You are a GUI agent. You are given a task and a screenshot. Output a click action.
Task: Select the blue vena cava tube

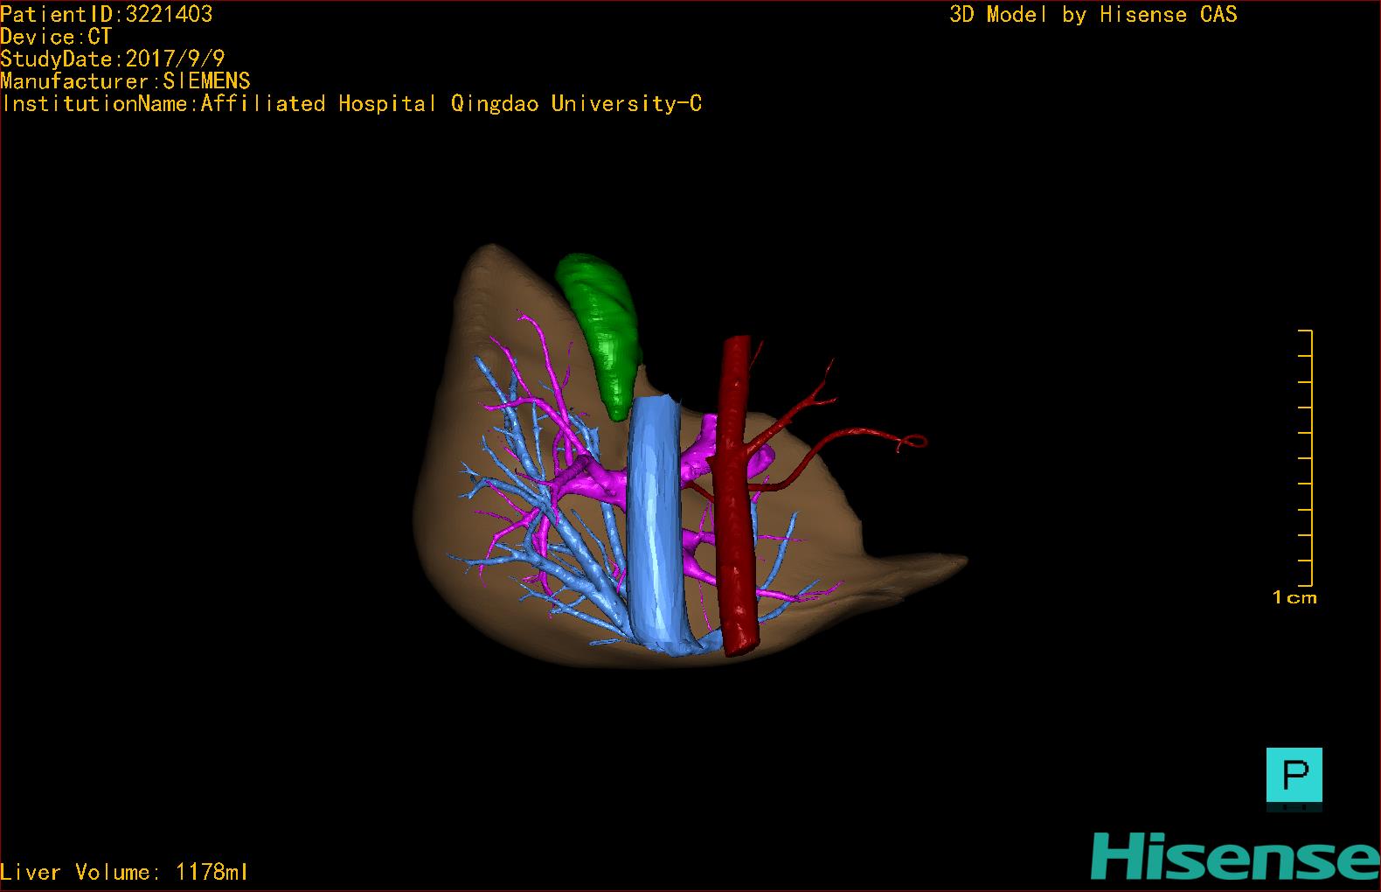(x=655, y=525)
